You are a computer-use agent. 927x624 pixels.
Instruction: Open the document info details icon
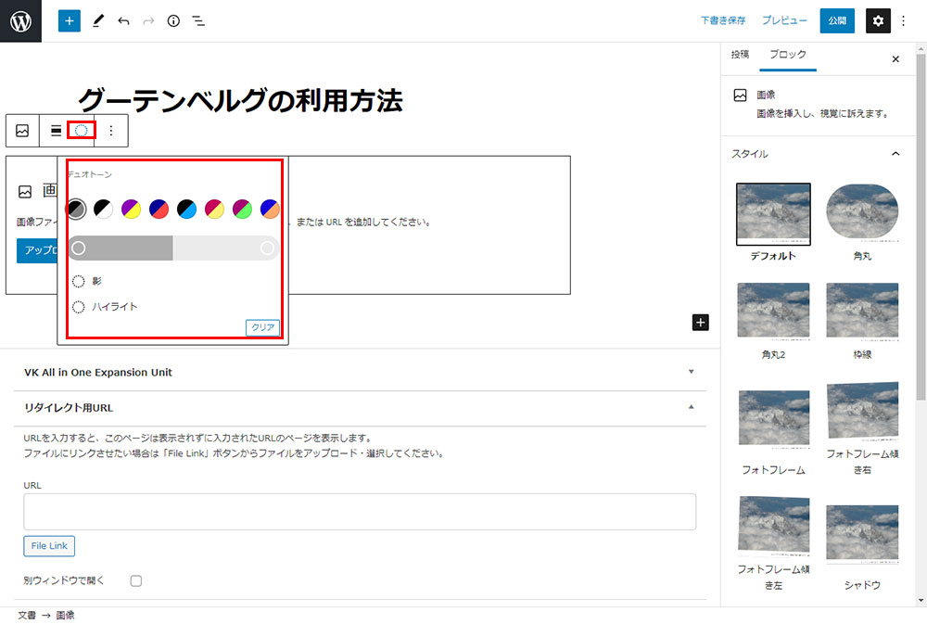tap(173, 20)
